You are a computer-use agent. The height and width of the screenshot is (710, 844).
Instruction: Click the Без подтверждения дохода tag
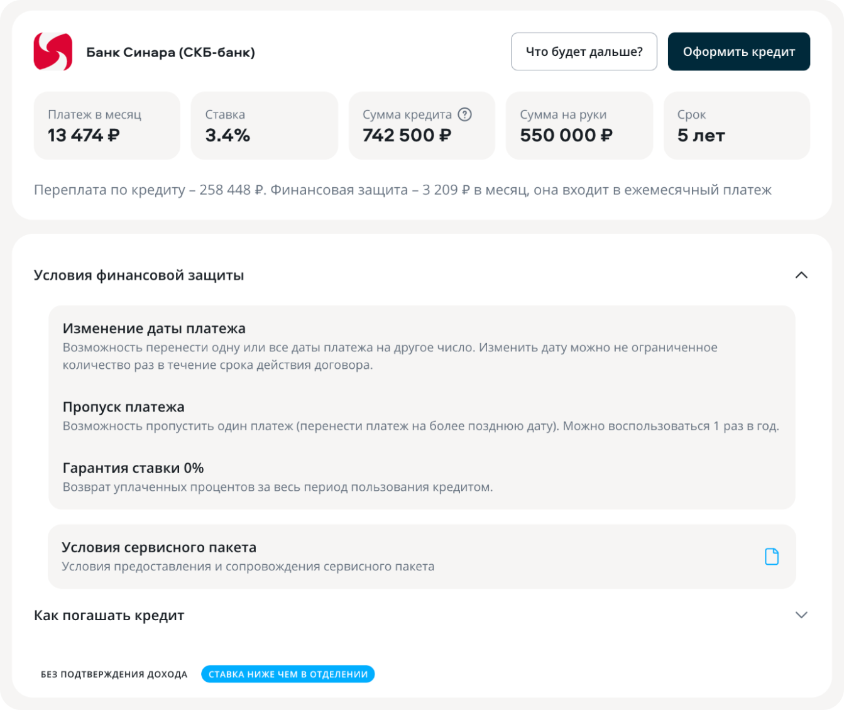click(x=114, y=674)
